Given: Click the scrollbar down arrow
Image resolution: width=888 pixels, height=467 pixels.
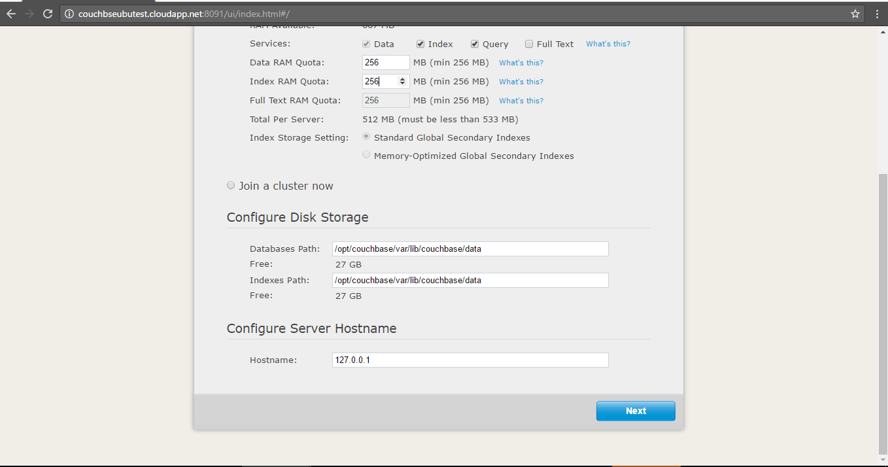Looking at the screenshot, I should click(x=881, y=459).
